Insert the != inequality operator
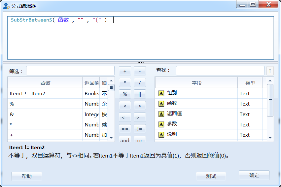This screenshot has height=187, width=281. [140, 129]
